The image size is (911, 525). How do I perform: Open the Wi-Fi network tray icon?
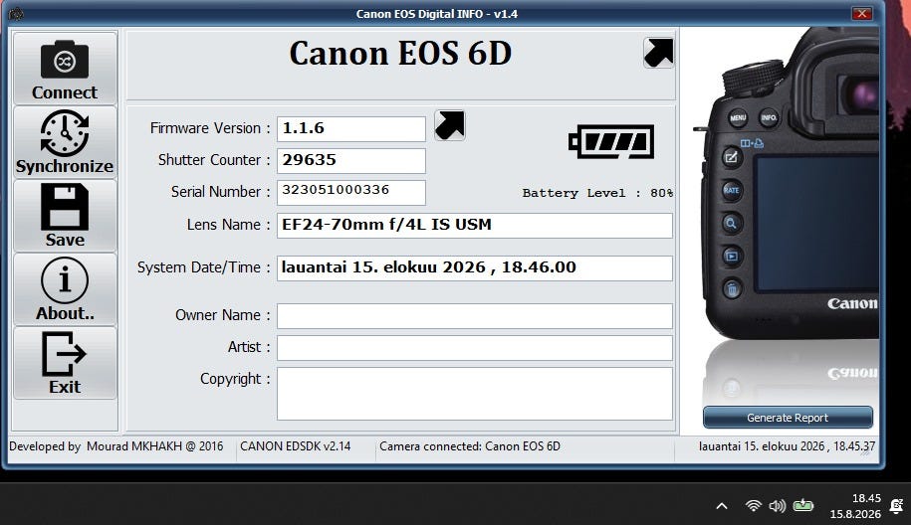pyautogui.click(x=753, y=506)
